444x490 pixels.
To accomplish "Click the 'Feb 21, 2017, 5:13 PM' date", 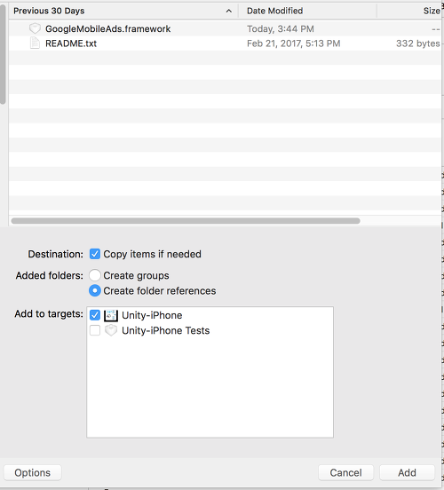I will (x=294, y=43).
